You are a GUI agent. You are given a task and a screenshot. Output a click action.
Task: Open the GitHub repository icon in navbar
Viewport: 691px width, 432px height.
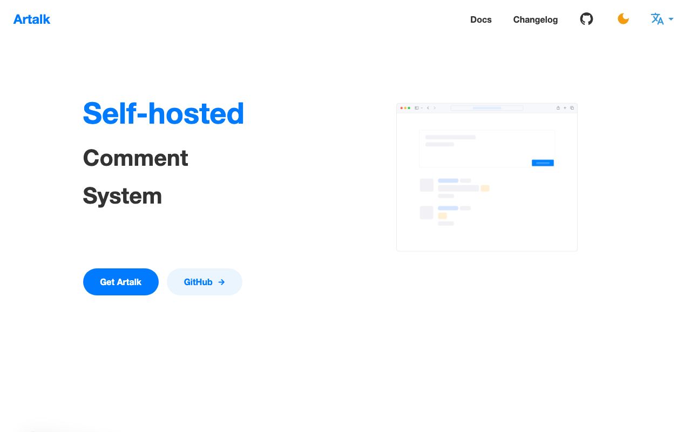pos(586,19)
